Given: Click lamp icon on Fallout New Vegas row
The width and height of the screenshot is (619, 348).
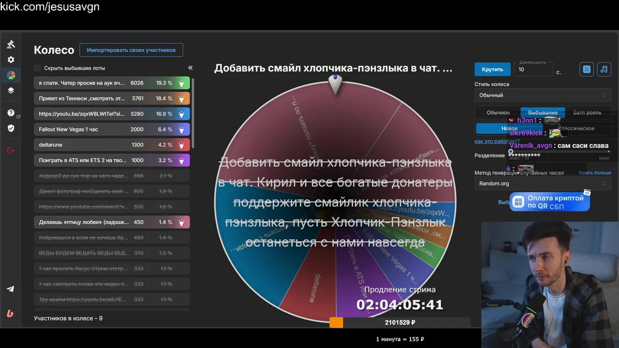Looking at the screenshot, I should pyautogui.click(x=181, y=130).
